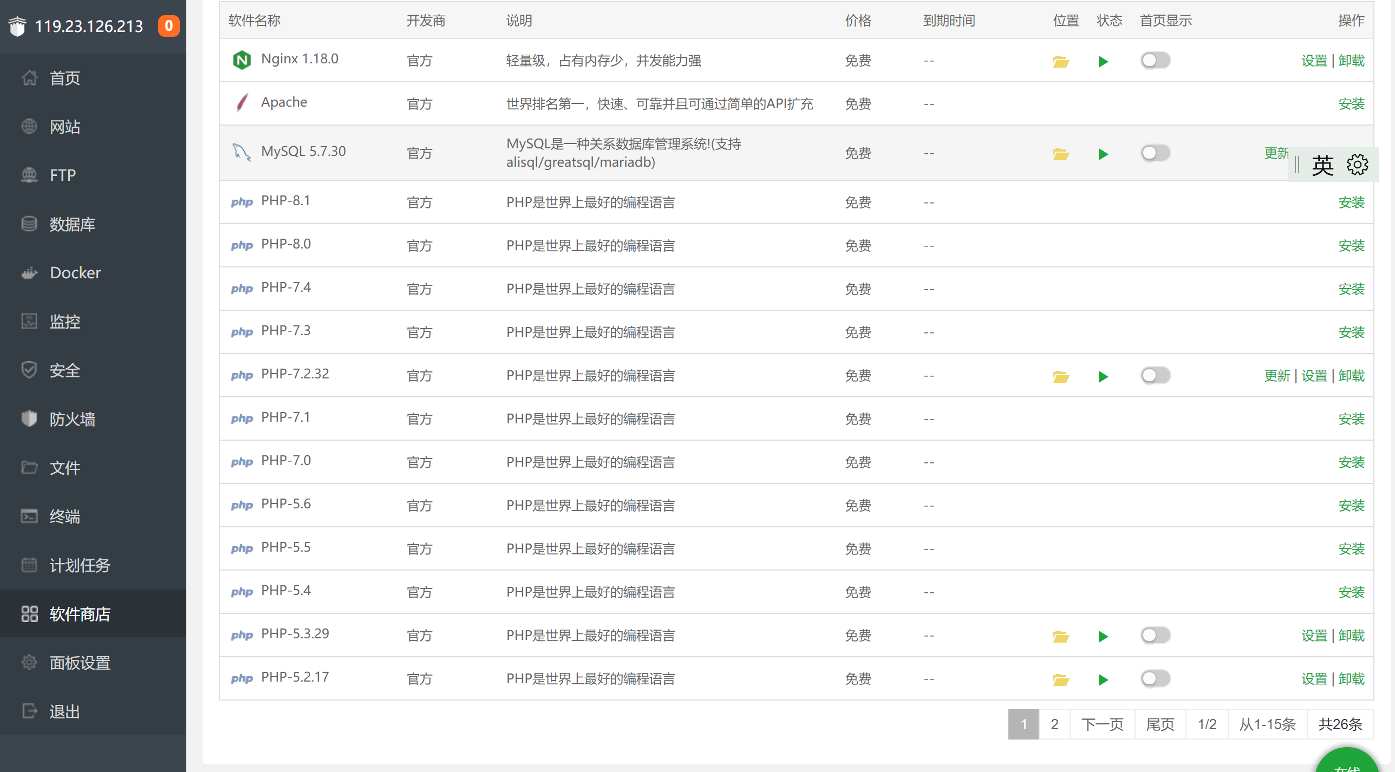Click the server IP 119.23.126.213
The width and height of the screenshot is (1395, 772).
click(89, 26)
